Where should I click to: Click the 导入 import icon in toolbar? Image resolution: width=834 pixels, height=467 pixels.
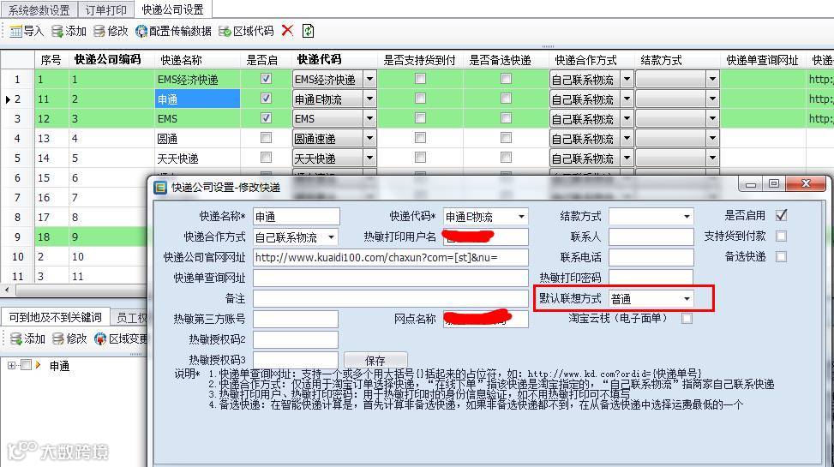pyautogui.click(x=16, y=31)
